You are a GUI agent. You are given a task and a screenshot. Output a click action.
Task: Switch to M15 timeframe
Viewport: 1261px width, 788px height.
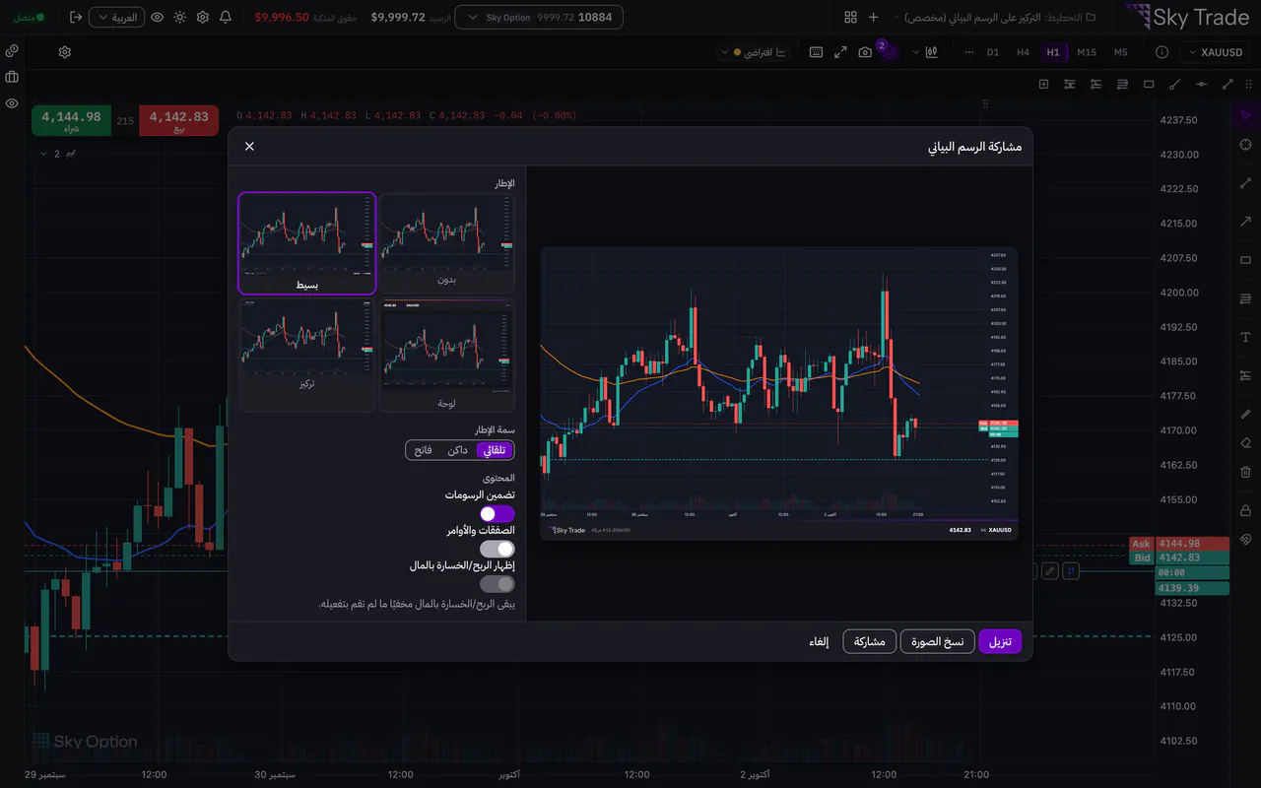point(1087,52)
